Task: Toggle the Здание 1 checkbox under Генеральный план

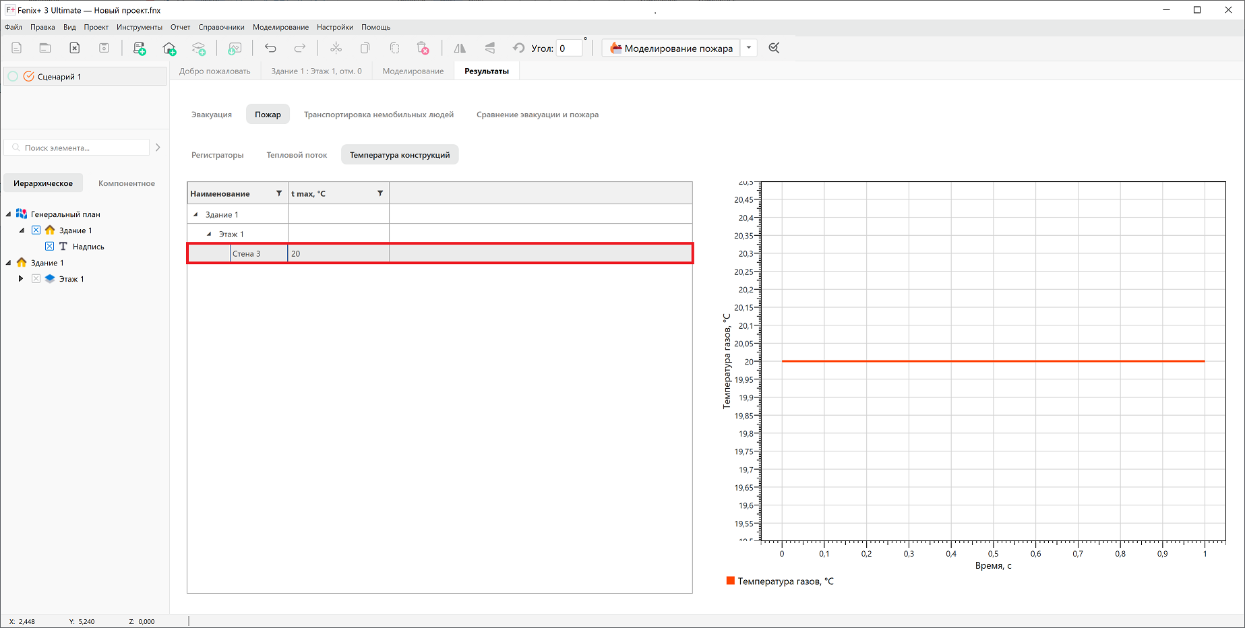Action: click(x=36, y=230)
